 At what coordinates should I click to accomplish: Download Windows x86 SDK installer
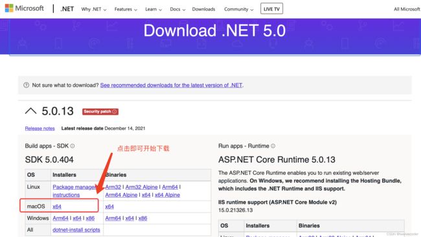[x=90, y=218]
